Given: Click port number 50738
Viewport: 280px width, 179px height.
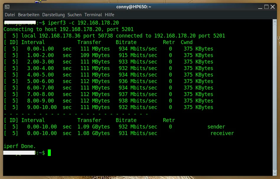Looking at the screenshot, I should pyautogui.click(x=105, y=36).
